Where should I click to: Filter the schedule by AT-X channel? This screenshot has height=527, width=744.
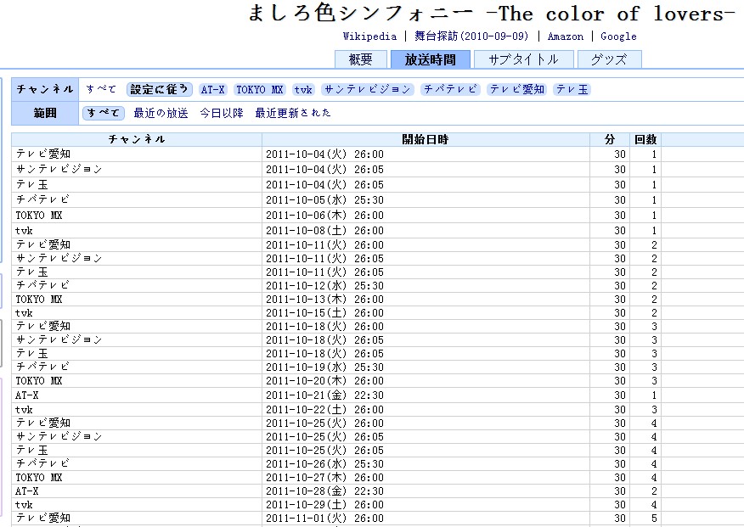212,90
